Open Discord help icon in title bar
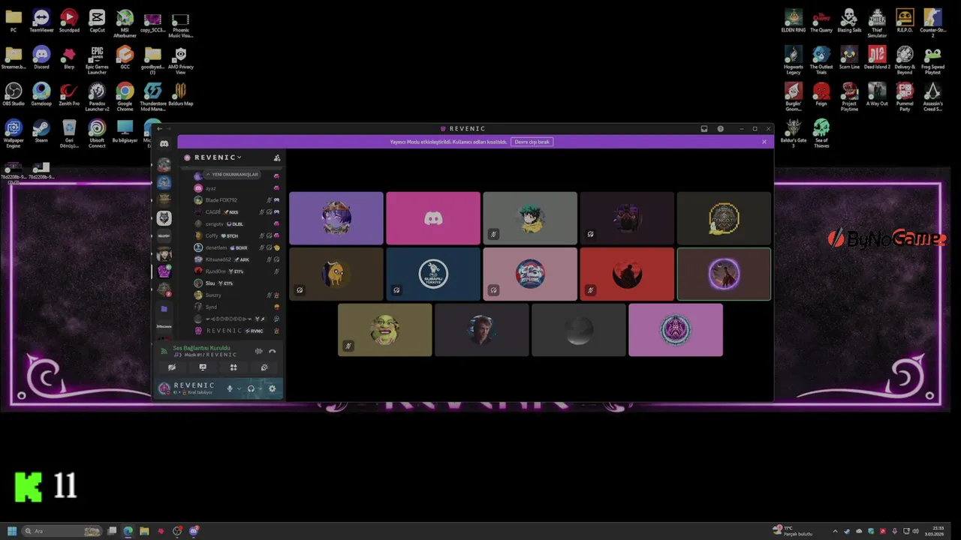The height and width of the screenshot is (540, 961). pyautogui.click(x=720, y=129)
